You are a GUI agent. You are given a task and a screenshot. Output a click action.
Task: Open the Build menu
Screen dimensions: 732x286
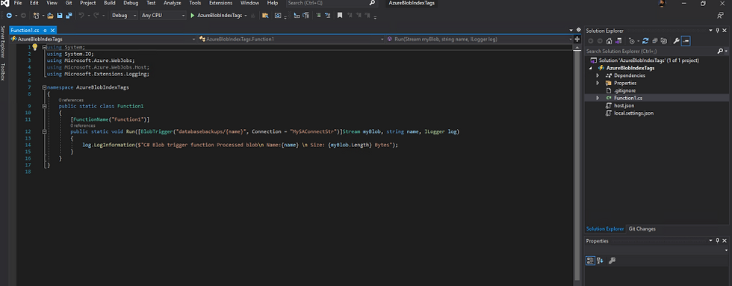[110, 3]
